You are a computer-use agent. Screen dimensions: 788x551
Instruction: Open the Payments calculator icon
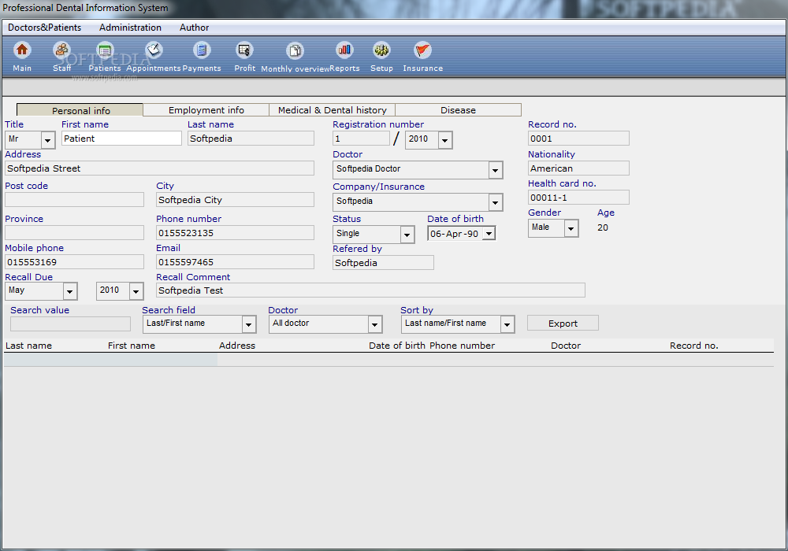(202, 50)
